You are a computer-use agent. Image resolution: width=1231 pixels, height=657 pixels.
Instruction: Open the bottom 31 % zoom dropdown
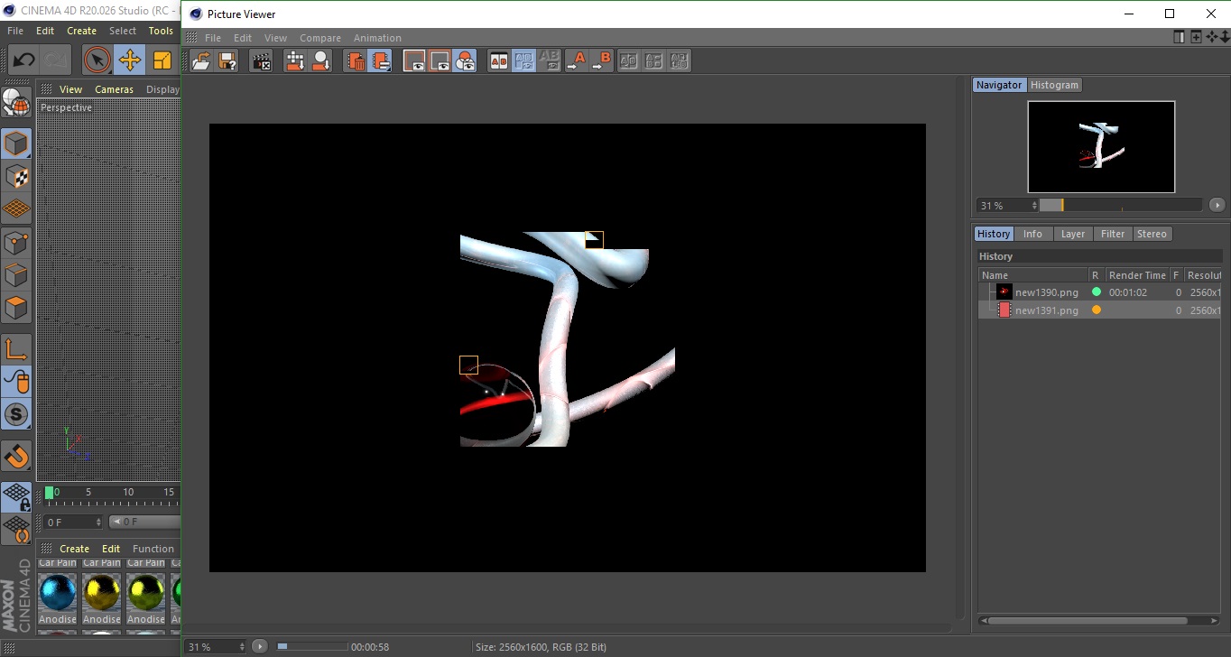216,646
